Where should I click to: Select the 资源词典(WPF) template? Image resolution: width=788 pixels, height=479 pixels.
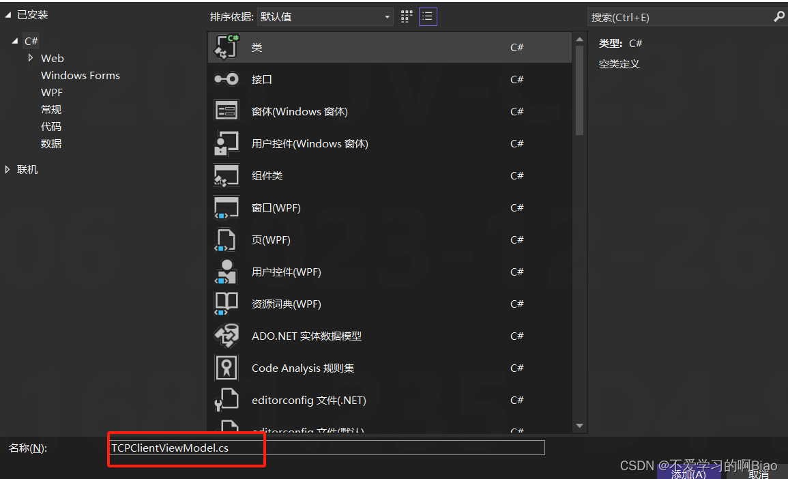point(227,304)
